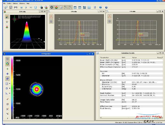Click the black diagonal measure tool icon
This screenshot has height=125, width=165.
(7, 114)
